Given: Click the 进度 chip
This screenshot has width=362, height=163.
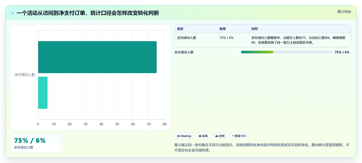Looking at the screenshot, I should pos(220,136).
